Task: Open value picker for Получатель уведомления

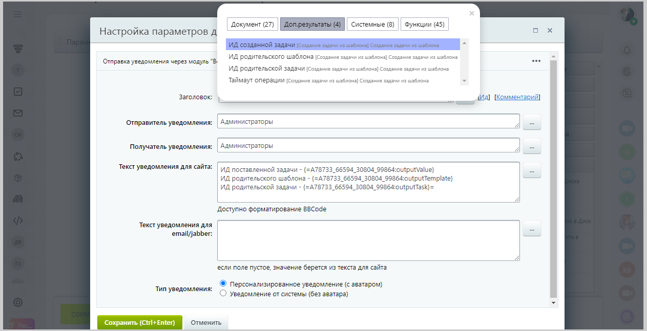Action: [532, 147]
